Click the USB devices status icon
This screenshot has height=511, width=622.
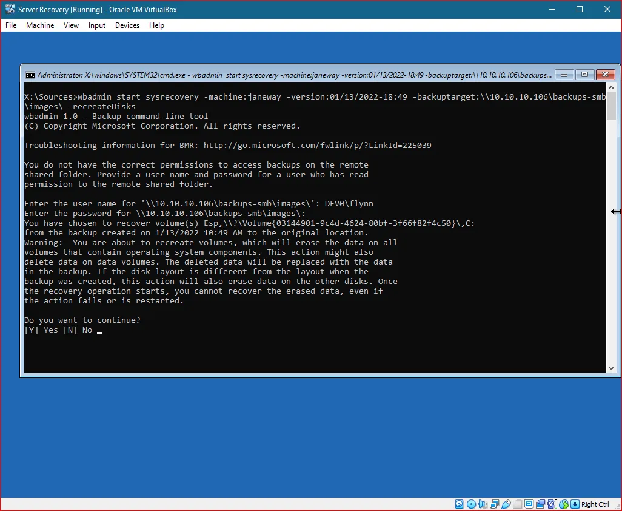506,504
